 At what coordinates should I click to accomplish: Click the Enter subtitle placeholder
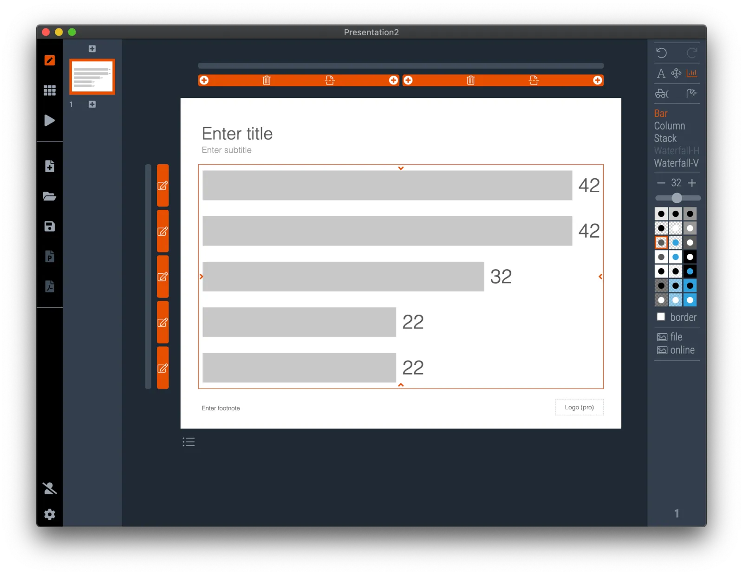tap(227, 150)
